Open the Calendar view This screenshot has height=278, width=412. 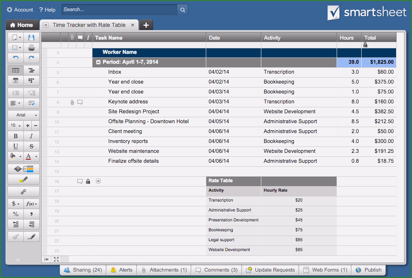point(15,80)
